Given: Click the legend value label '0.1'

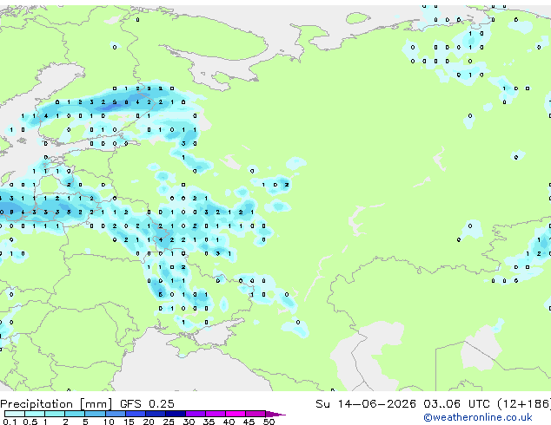Looking at the screenshot, I should (10, 422).
